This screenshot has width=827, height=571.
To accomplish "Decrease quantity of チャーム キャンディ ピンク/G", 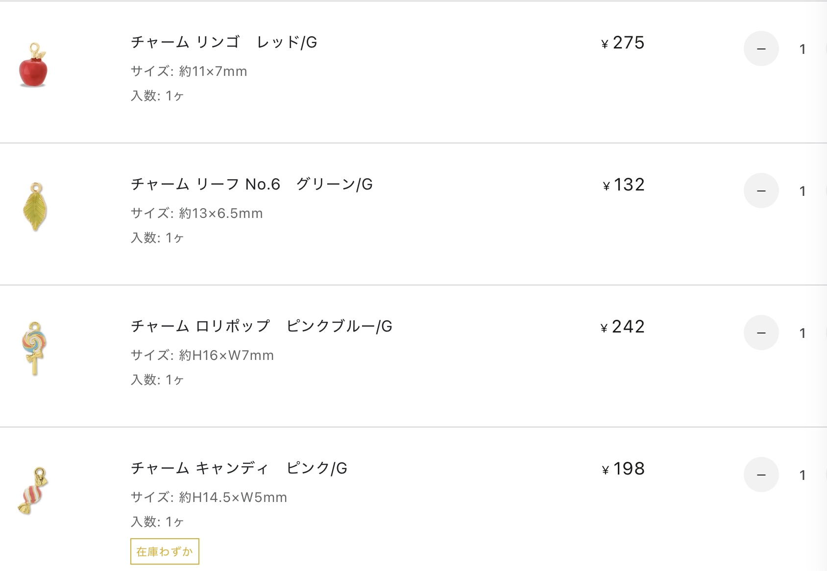I will click(761, 475).
